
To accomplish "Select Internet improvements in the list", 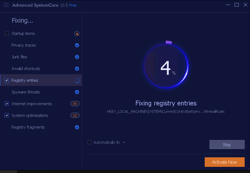I will pyautogui.click(x=41, y=104).
